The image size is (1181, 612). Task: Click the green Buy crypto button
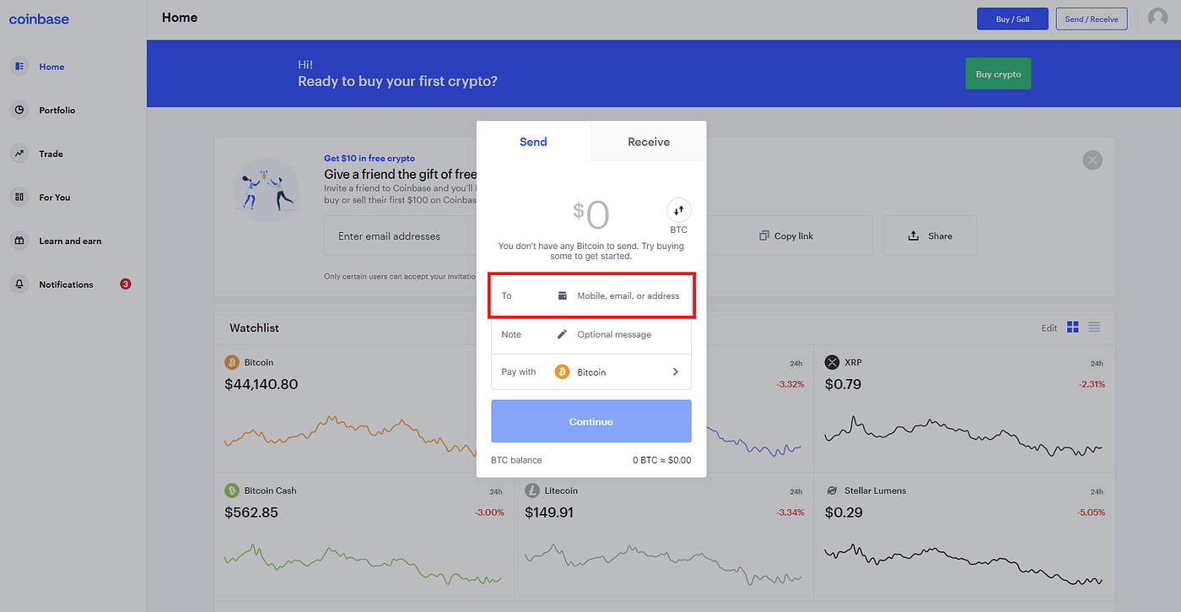tap(998, 74)
